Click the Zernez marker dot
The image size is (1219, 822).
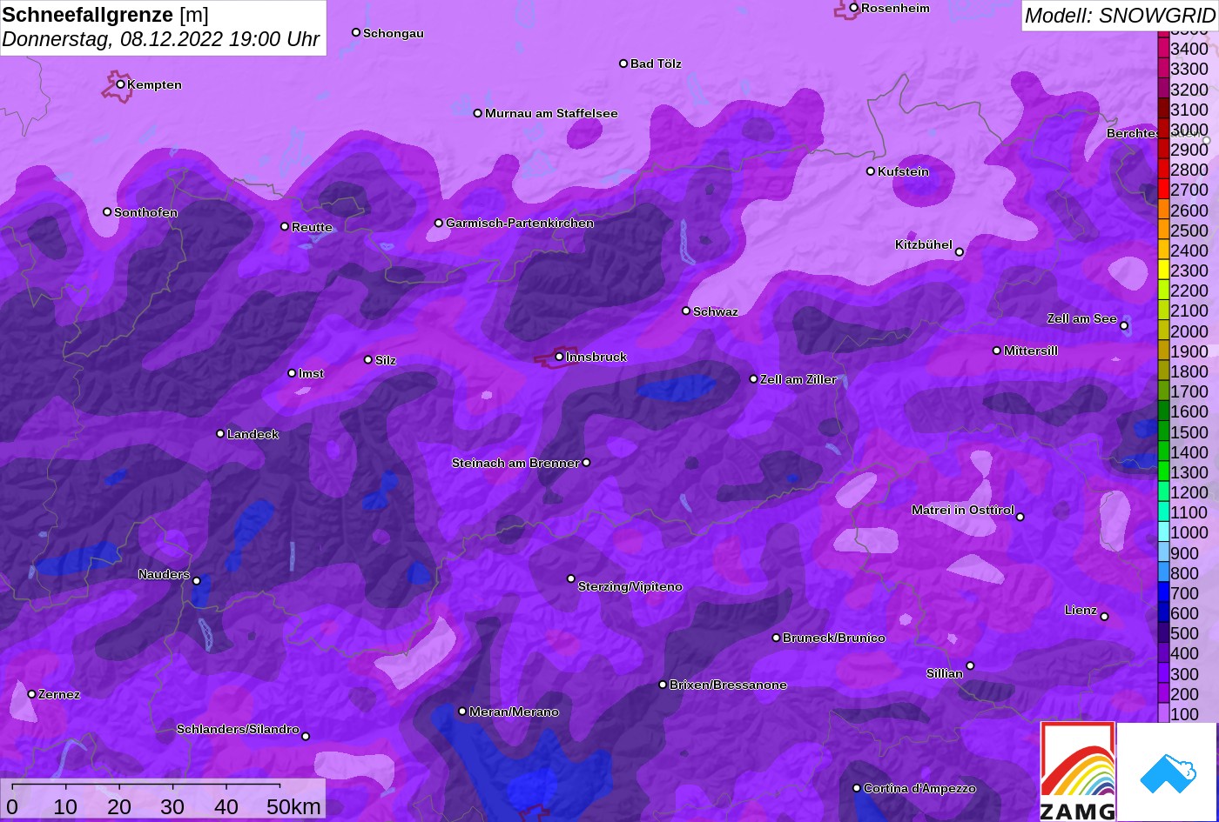(x=32, y=694)
